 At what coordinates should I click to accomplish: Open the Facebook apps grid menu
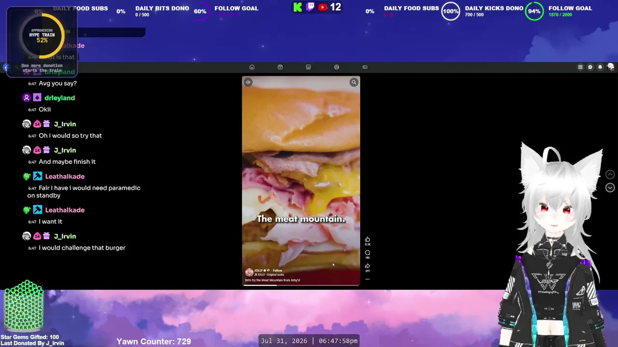click(580, 67)
